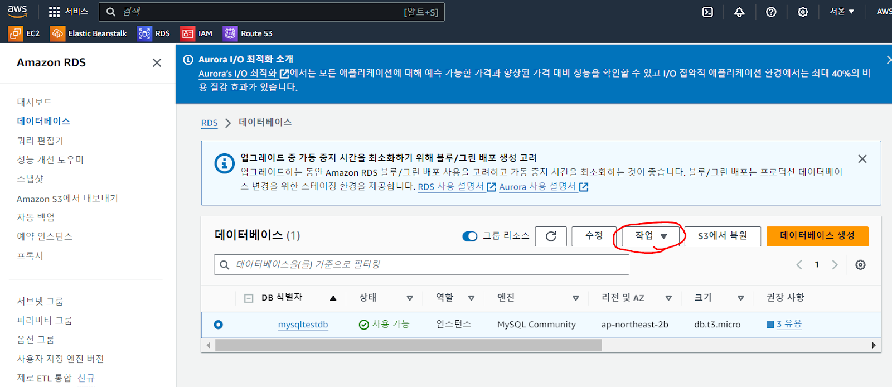Click the Aurora I/O banner info icon
The width and height of the screenshot is (892, 387).
pos(188,60)
